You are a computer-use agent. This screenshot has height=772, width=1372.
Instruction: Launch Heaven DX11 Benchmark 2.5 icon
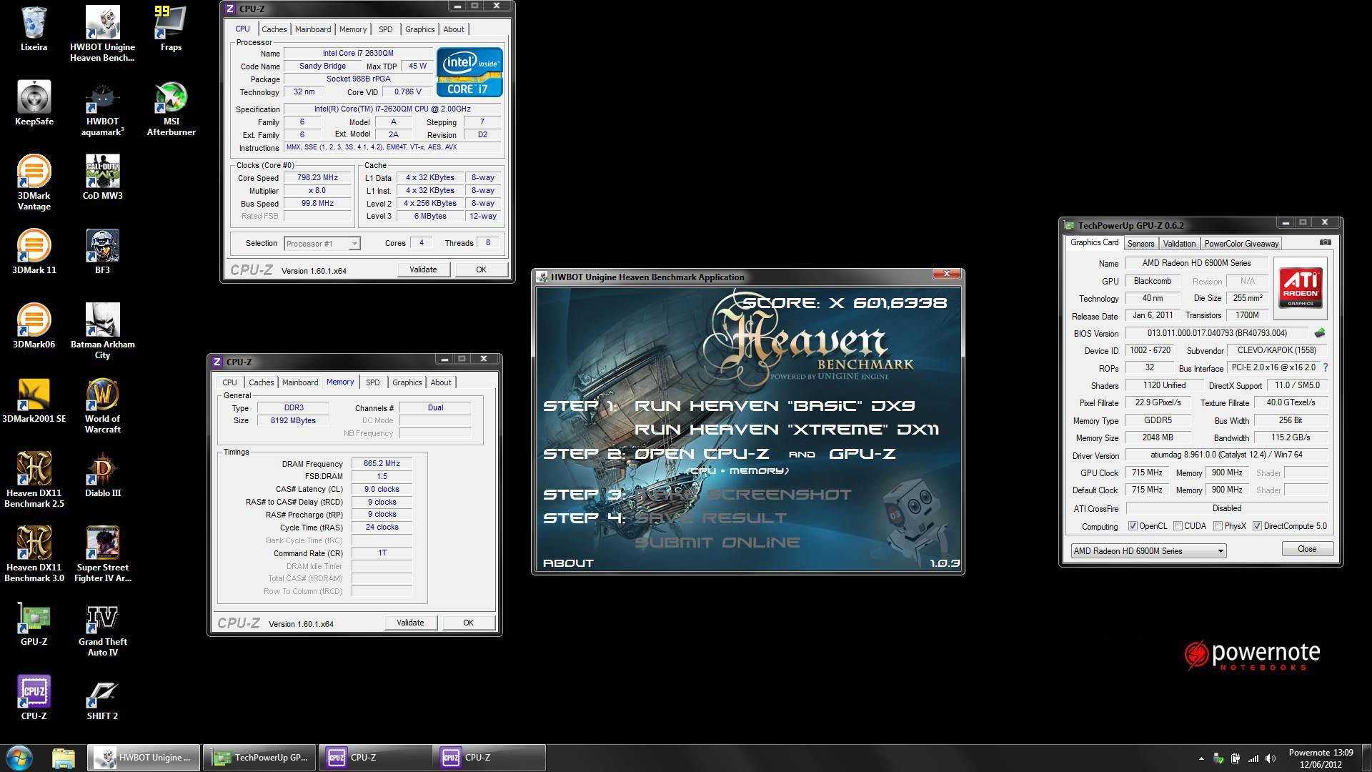[x=34, y=480]
